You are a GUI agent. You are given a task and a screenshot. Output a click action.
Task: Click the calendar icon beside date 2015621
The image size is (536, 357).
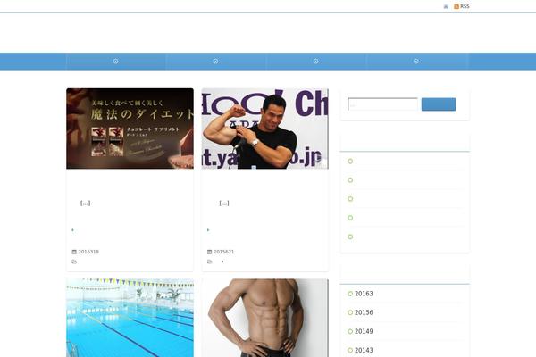210,252
